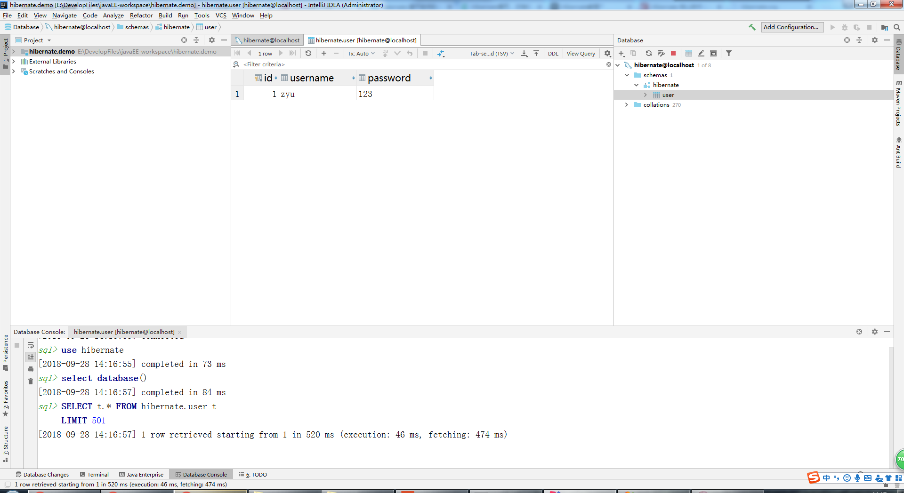Open the Tx: Auto transaction dropdown
904x493 pixels.
pyautogui.click(x=361, y=53)
